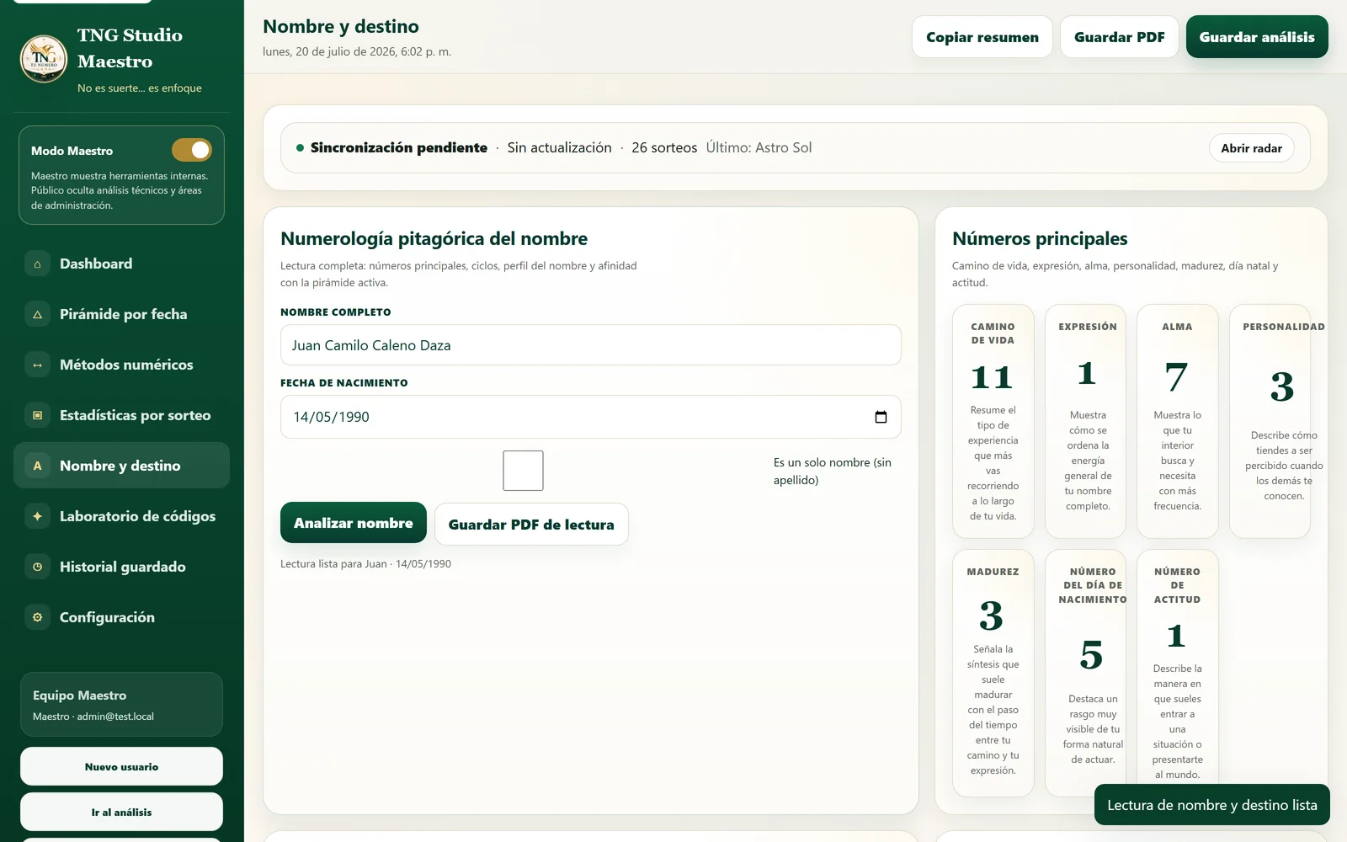Click the Abrir radar button
1347x842 pixels.
click(x=1251, y=148)
